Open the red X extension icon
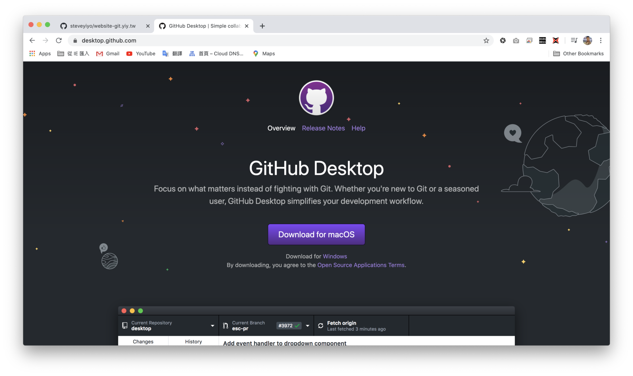This screenshot has width=633, height=376. pos(556,40)
